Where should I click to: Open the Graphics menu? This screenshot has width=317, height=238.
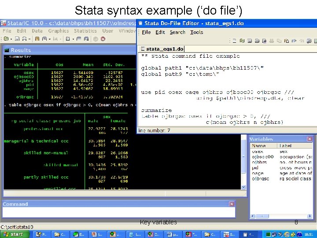(59, 31)
